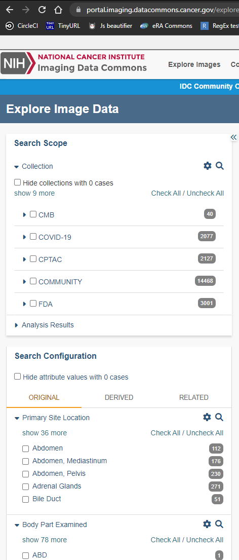Enable Hide attribute values with 0 cases
The height and width of the screenshot is (560, 239).
click(x=18, y=377)
